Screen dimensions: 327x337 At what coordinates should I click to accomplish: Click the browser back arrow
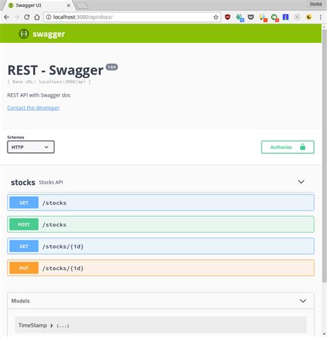click(7, 17)
